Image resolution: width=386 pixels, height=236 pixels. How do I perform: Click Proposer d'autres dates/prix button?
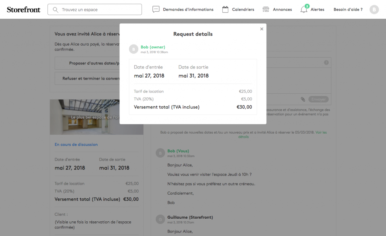tap(87, 63)
